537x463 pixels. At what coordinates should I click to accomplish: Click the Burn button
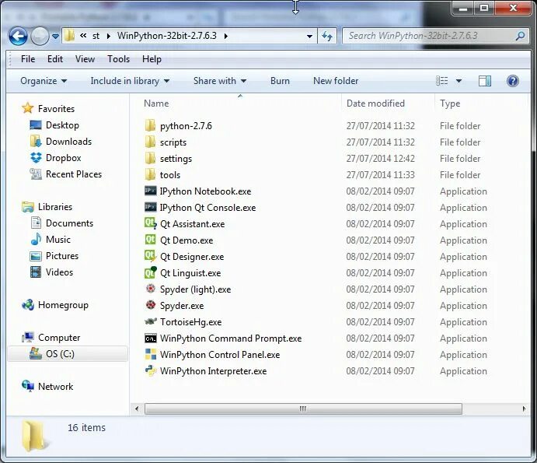point(280,81)
